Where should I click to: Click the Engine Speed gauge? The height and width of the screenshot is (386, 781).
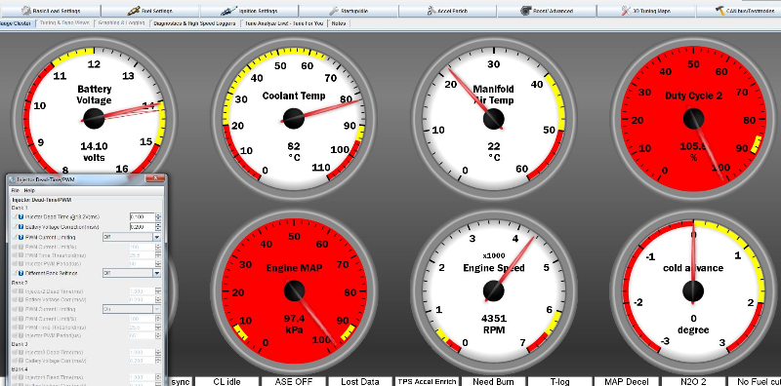click(494, 290)
